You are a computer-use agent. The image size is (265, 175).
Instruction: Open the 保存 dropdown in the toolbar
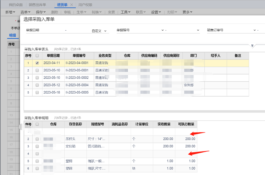click(x=40, y=12)
